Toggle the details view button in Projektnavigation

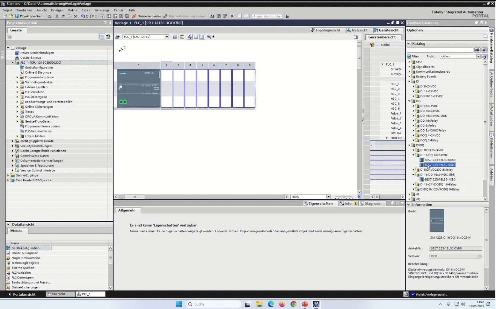(102, 37)
